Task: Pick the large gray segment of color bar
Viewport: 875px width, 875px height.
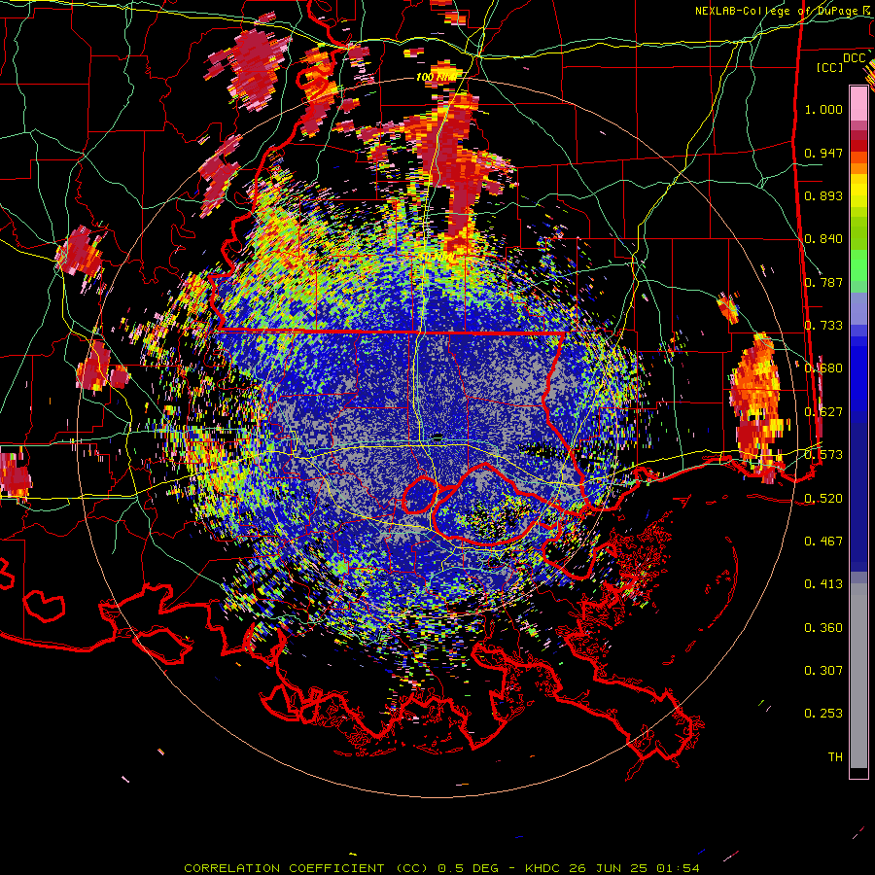Action: tap(858, 681)
